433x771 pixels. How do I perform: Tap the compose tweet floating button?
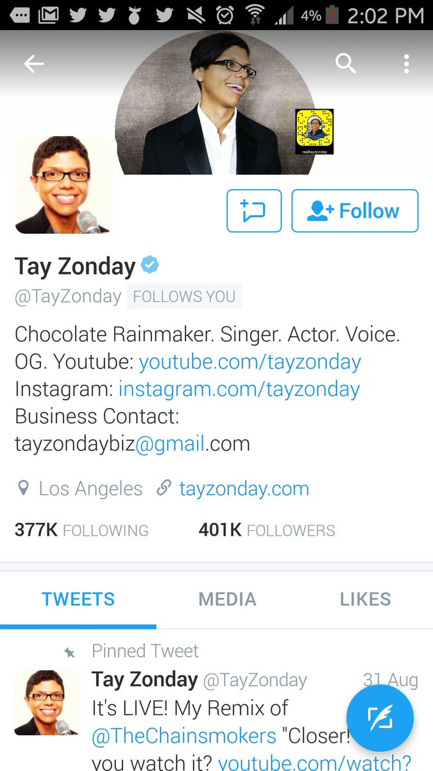380,718
